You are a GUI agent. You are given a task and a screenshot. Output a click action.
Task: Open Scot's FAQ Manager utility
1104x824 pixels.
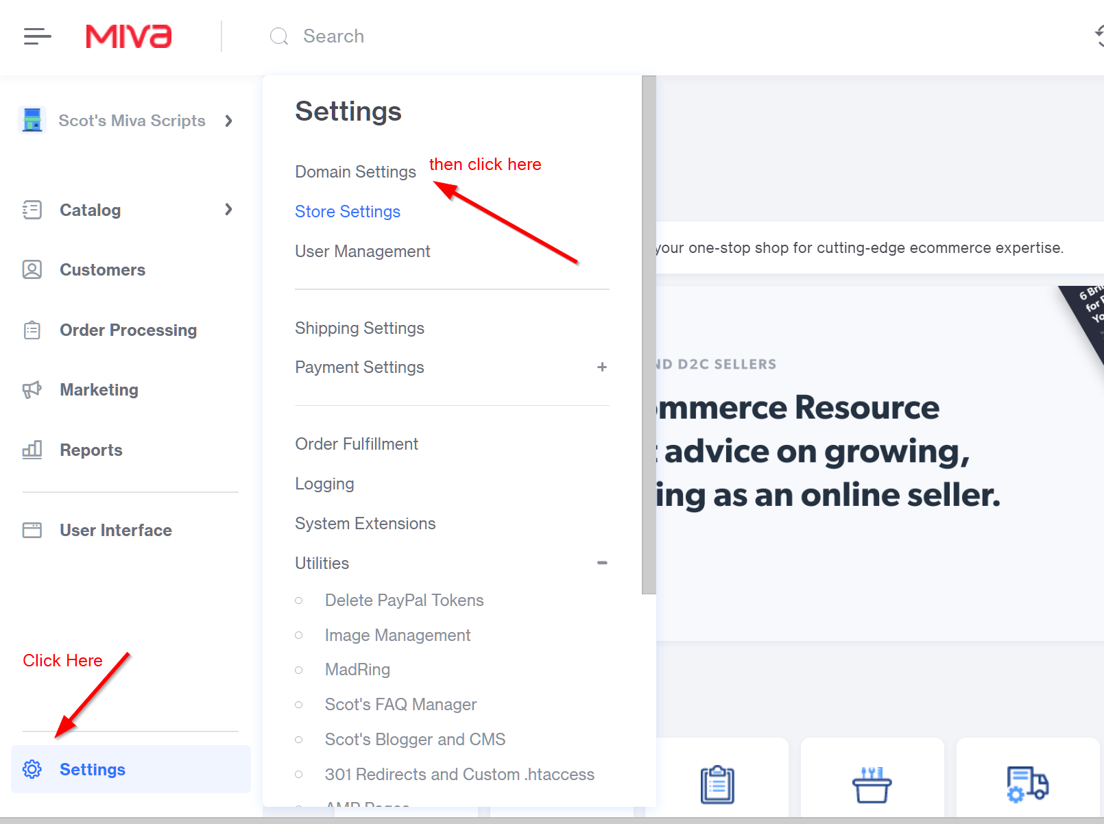[x=400, y=705]
